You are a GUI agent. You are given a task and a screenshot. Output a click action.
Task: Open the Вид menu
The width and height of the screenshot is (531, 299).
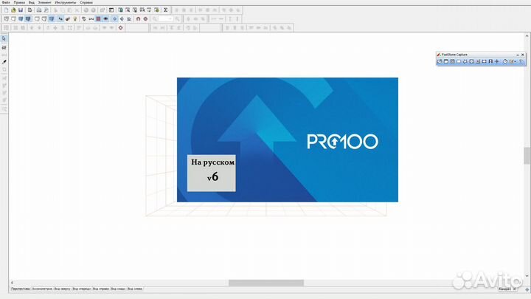32,2
